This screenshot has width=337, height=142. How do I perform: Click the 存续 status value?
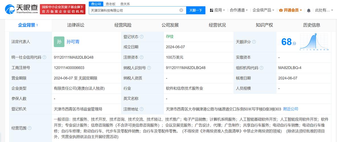(x=169, y=36)
